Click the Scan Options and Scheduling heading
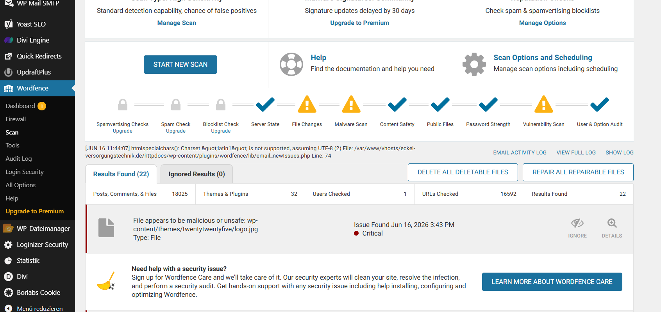The image size is (661, 312). coord(543,58)
